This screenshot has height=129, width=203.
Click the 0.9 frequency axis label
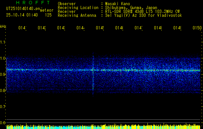3,74
